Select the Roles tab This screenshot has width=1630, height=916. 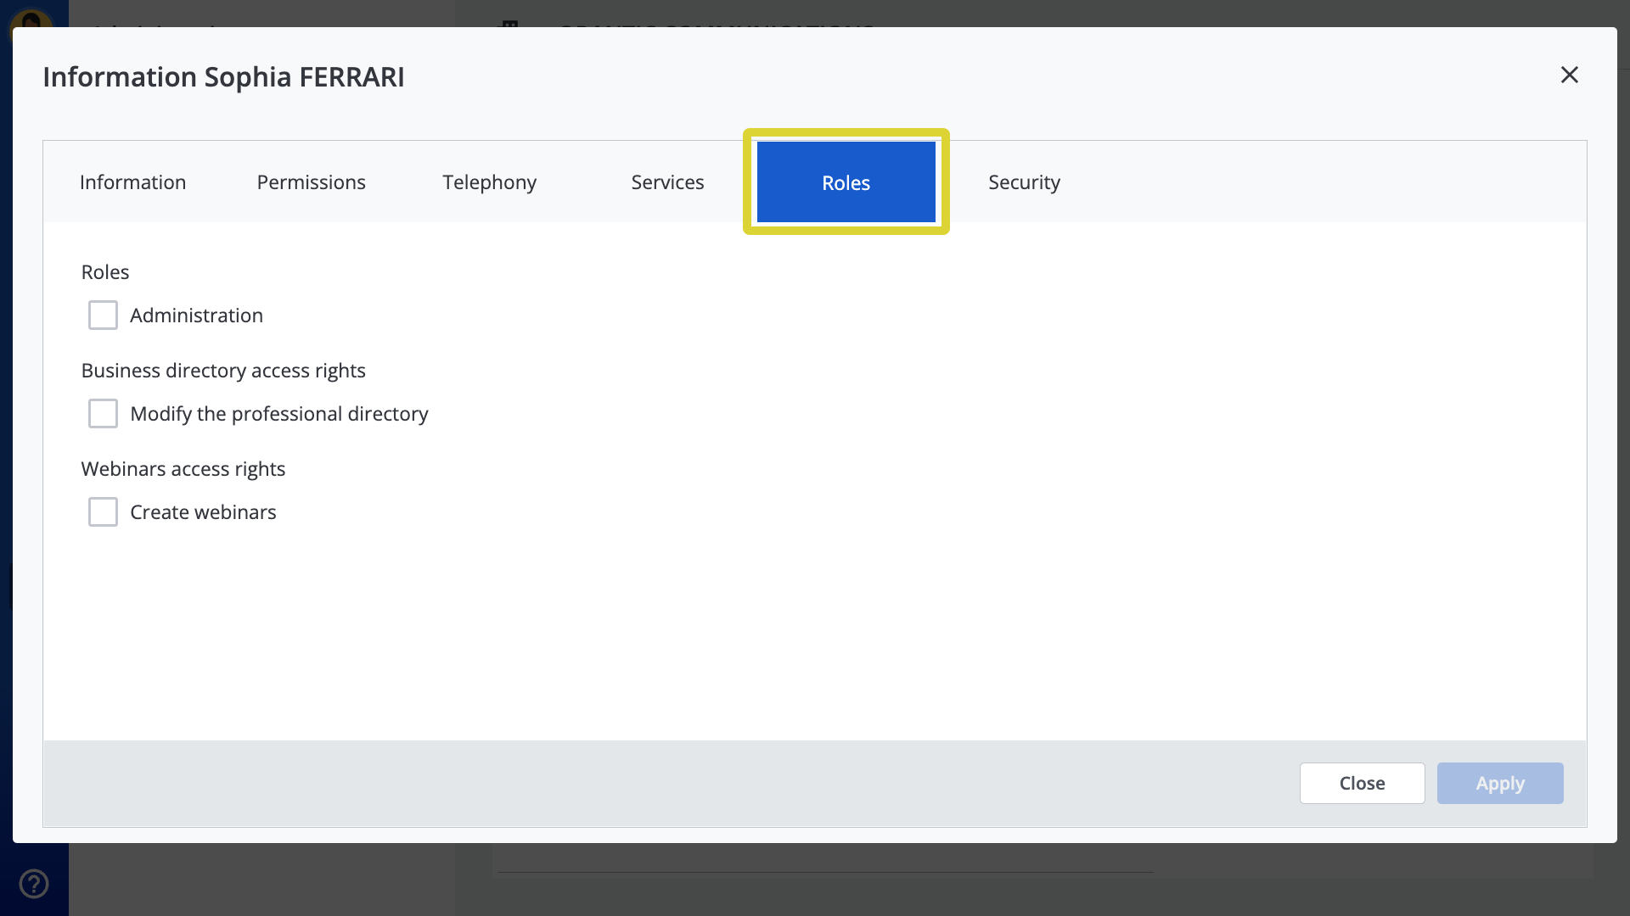(846, 182)
